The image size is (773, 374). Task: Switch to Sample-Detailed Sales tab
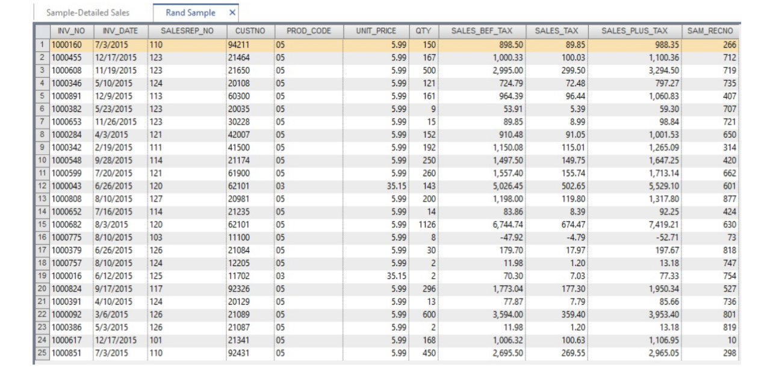pos(88,13)
